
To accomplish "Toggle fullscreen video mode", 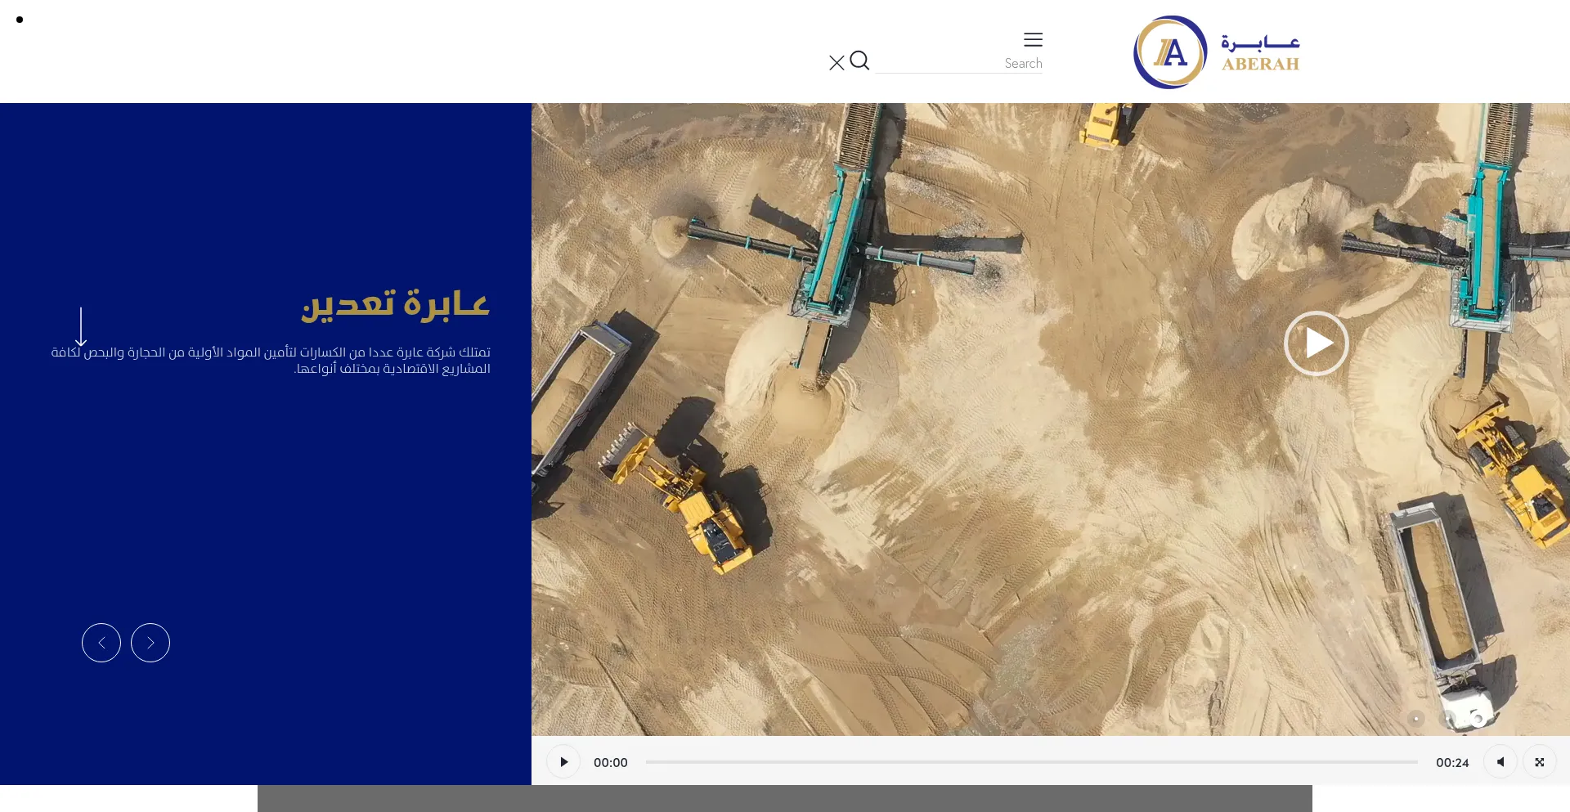I will coord(1540,762).
